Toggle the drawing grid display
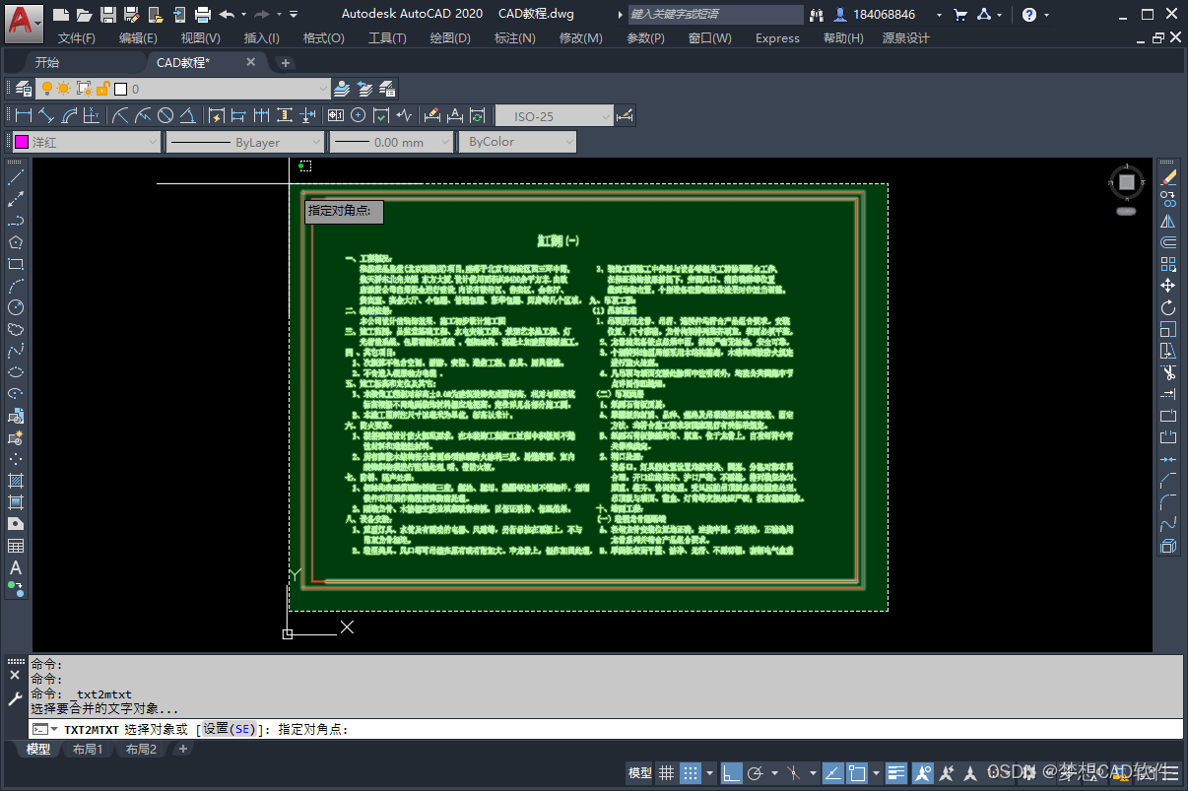The image size is (1188, 791). pos(667,772)
